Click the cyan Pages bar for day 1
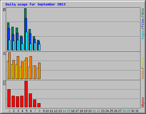The height and width of the screenshot is (114, 146). click(x=9, y=45)
